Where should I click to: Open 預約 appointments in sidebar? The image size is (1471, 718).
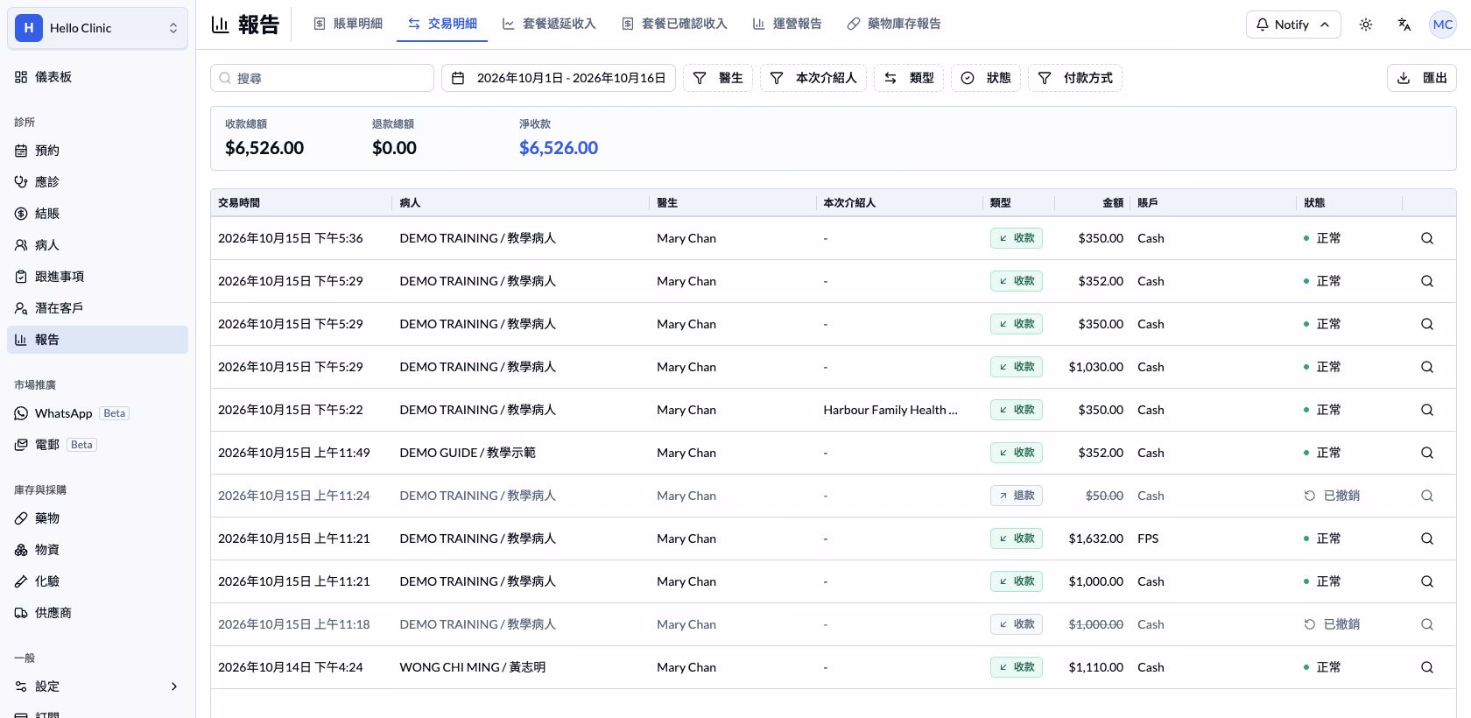pyautogui.click(x=97, y=151)
